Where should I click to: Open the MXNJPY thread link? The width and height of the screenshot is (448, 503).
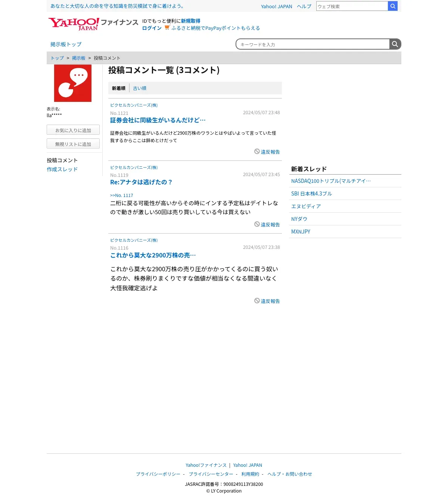301,232
